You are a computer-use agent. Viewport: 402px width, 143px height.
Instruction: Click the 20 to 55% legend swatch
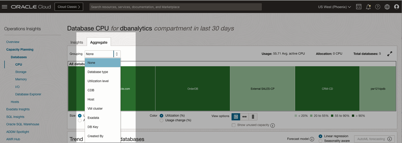[x=311, y=116]
